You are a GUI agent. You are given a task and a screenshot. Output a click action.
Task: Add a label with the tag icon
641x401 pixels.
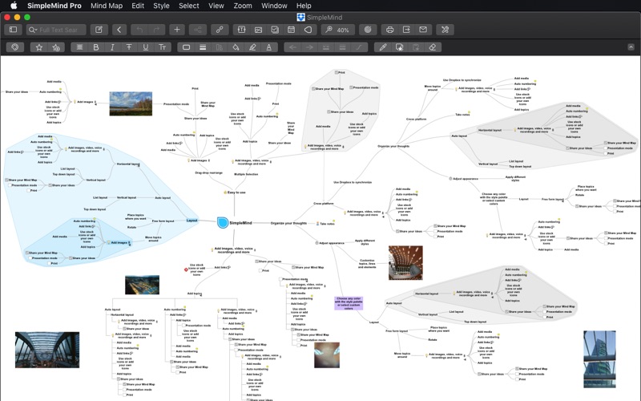[308, 30]
